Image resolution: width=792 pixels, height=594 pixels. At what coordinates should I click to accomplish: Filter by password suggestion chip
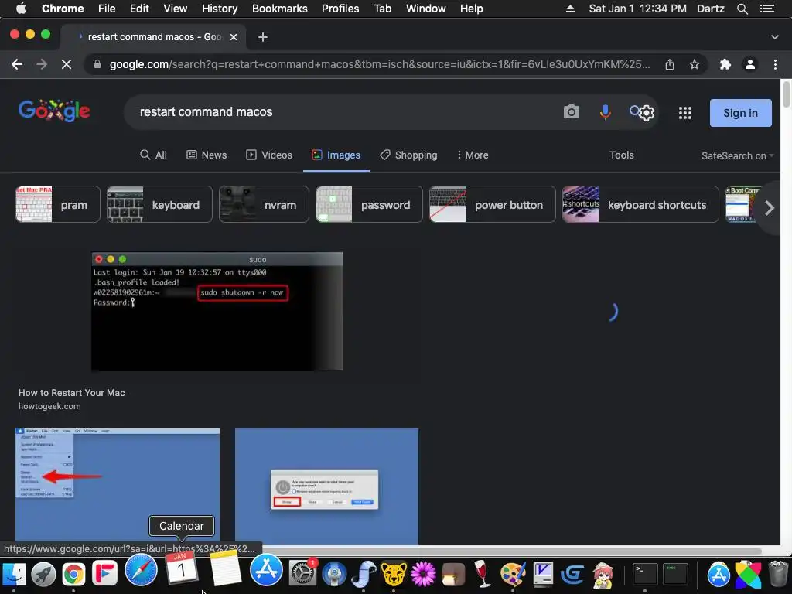point(369,204)
